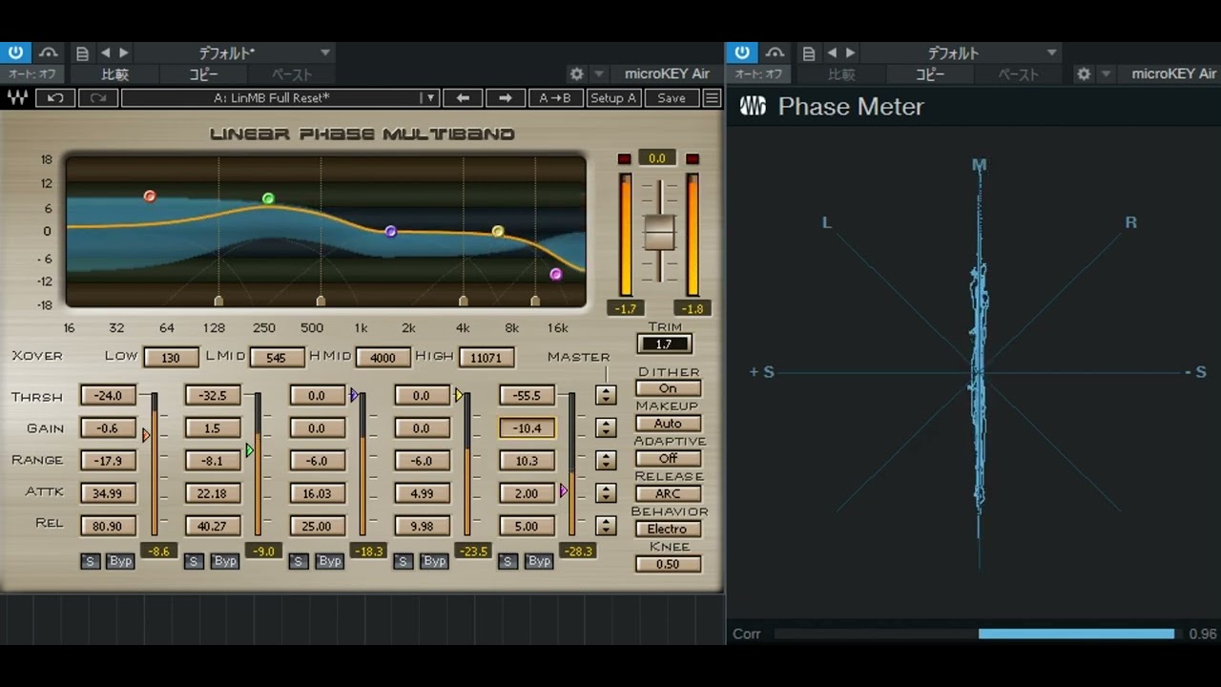Click コピー copy in LinMB window

click(203, 73)
